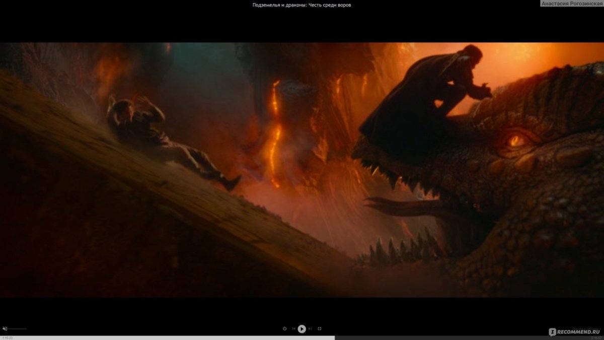Click the name 'Анастасия Рогозинская' label
604x340 pixels.
click(571, 4)
